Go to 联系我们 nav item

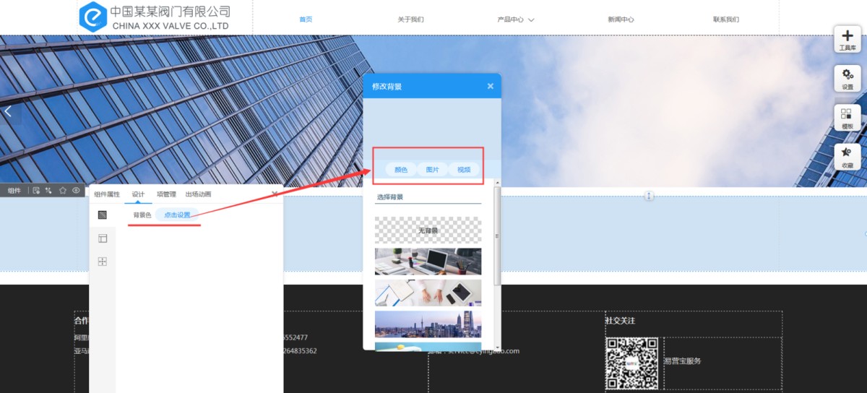726,20
